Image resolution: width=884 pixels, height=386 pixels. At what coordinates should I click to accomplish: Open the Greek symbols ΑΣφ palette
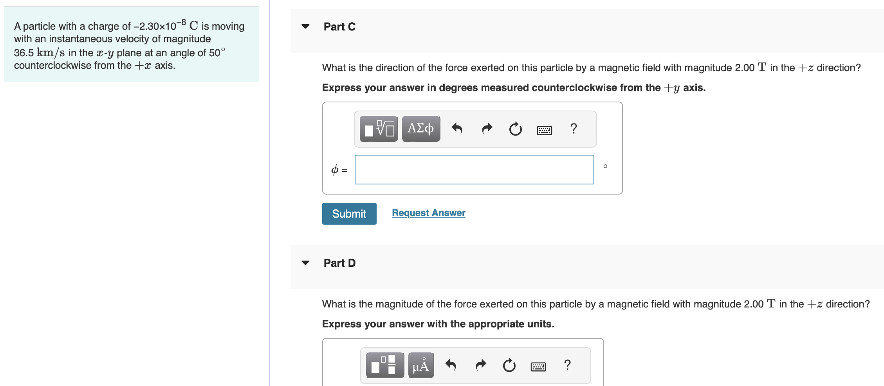click(420, 129)
